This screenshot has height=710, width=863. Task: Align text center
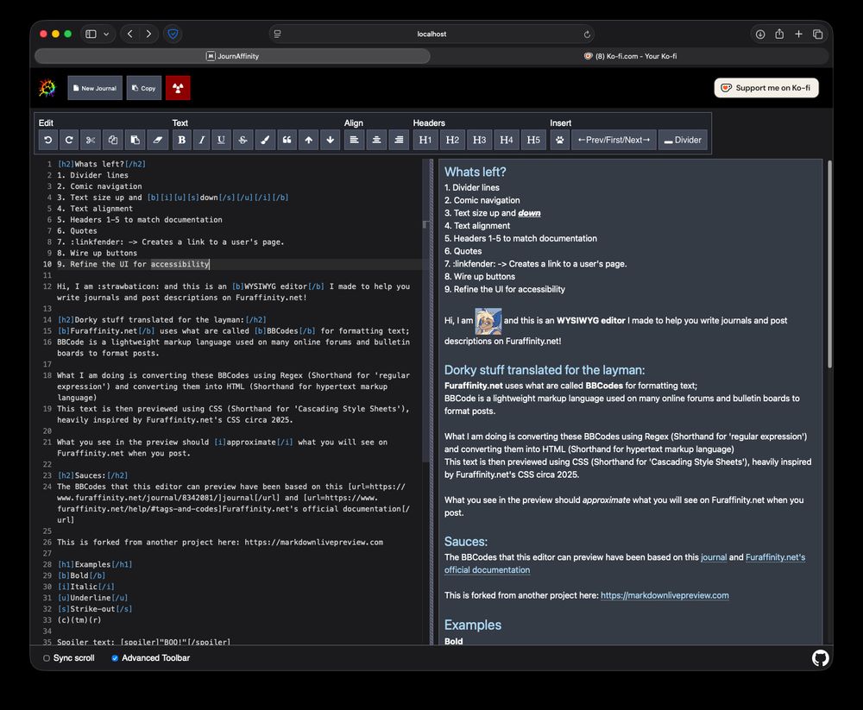click(376, 140)
